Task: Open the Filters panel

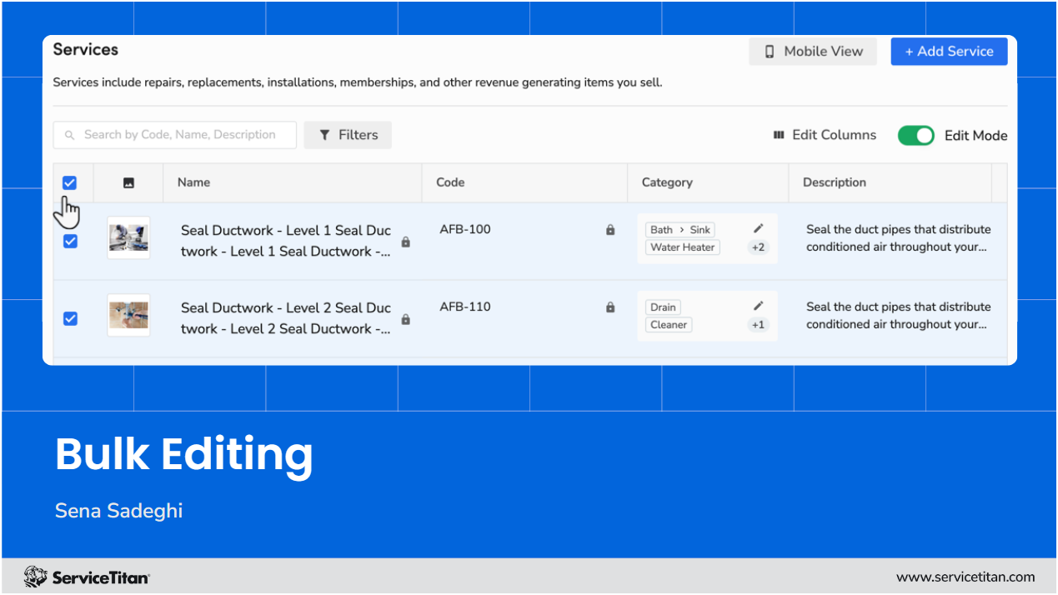Action: [x=348, y=135]
